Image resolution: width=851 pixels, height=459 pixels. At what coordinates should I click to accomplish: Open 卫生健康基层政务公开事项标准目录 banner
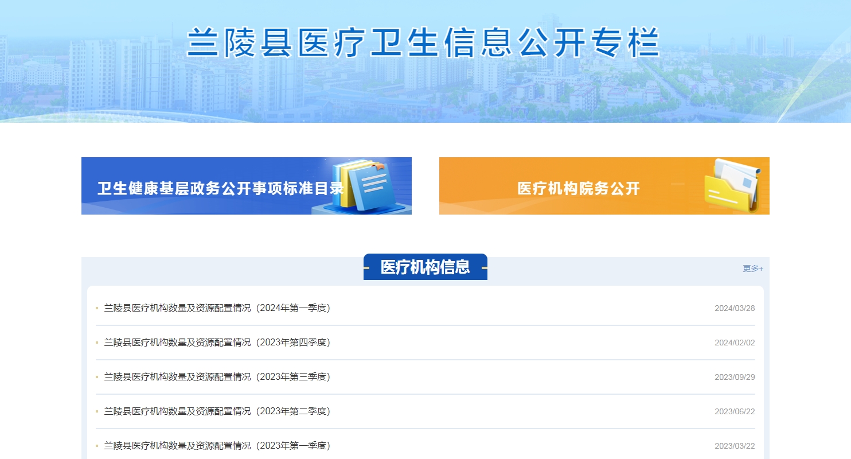click(x=247, y=186)
